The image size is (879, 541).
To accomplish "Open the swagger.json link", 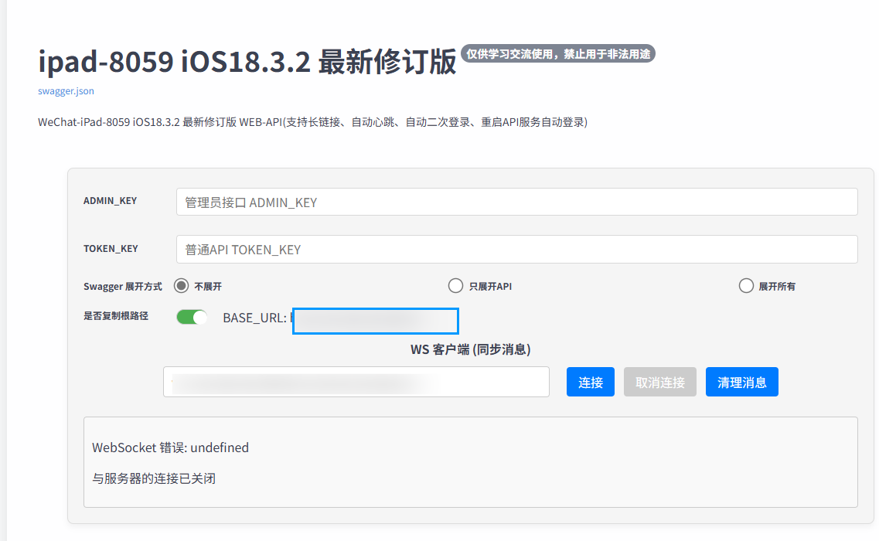I will [66, 91].
